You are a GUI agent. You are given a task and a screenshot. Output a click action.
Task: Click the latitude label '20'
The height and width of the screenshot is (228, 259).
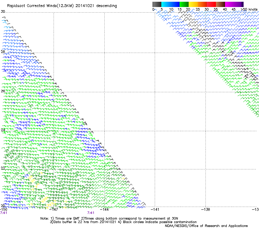pos(3,206)
